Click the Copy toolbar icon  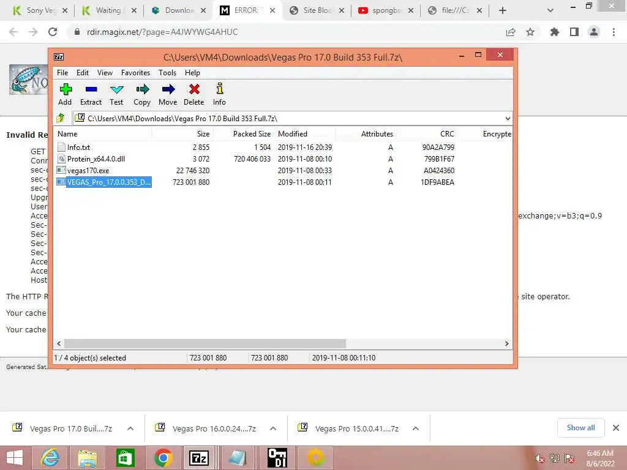(x=142, y=94)
